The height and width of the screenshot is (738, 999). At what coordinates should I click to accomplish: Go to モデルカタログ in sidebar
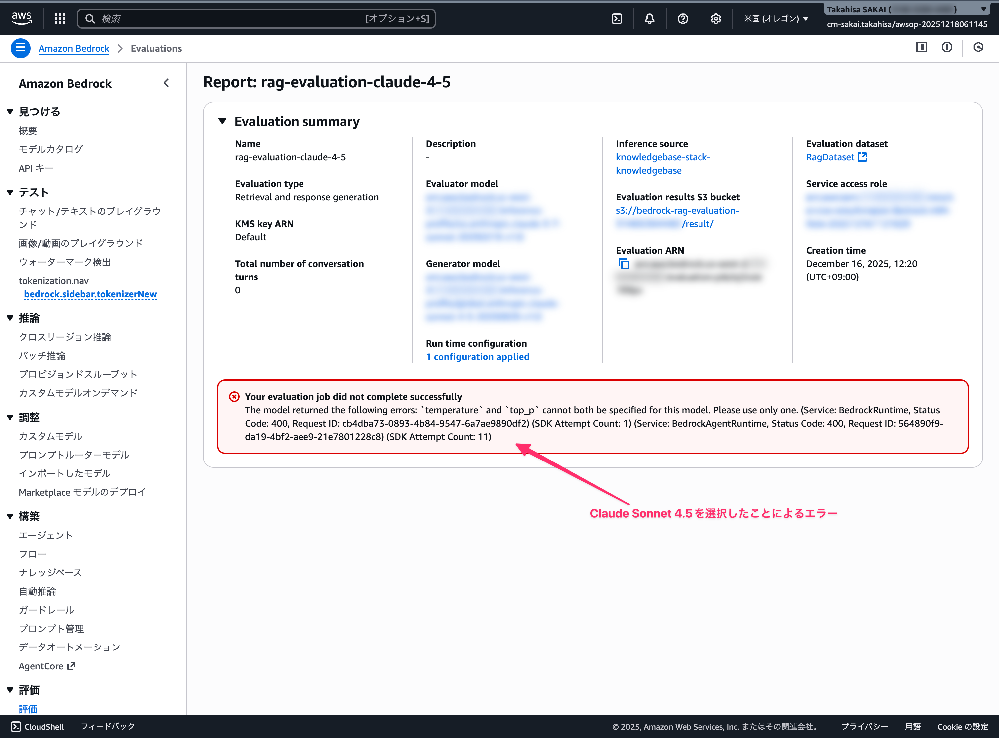[x=51, y=149]
